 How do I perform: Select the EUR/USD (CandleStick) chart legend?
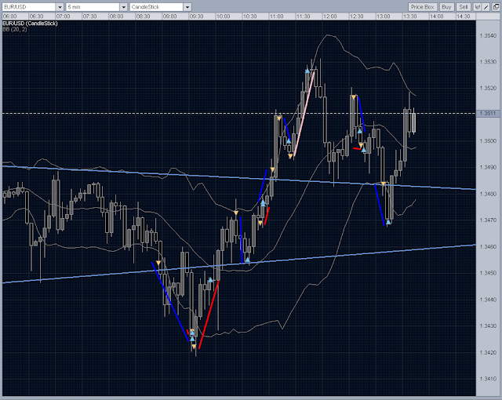(x=30, y=24)
